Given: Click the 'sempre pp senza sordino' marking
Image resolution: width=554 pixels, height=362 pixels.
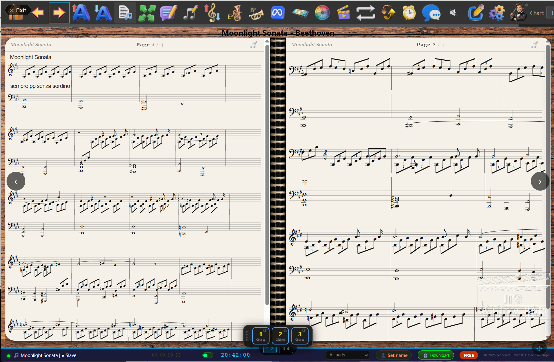Looking at the screenshot, I should coord(40,86).
